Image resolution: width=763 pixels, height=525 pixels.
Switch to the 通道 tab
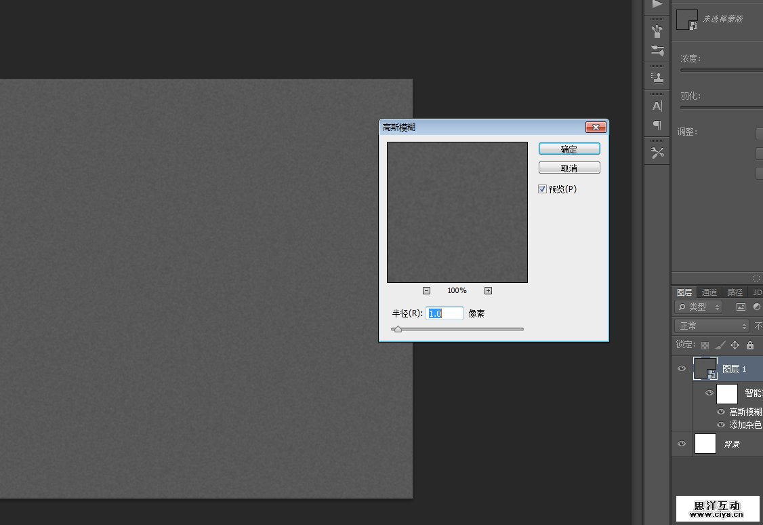click(709, 292)
